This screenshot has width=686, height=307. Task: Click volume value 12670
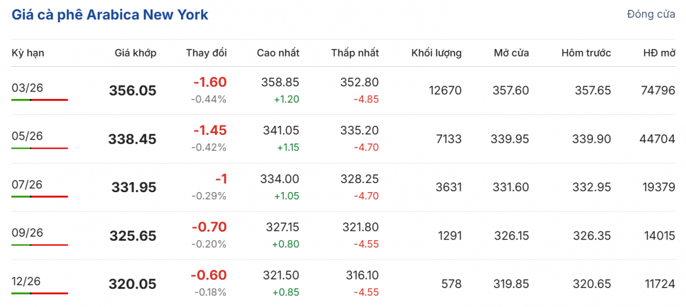tap(445, 90)
